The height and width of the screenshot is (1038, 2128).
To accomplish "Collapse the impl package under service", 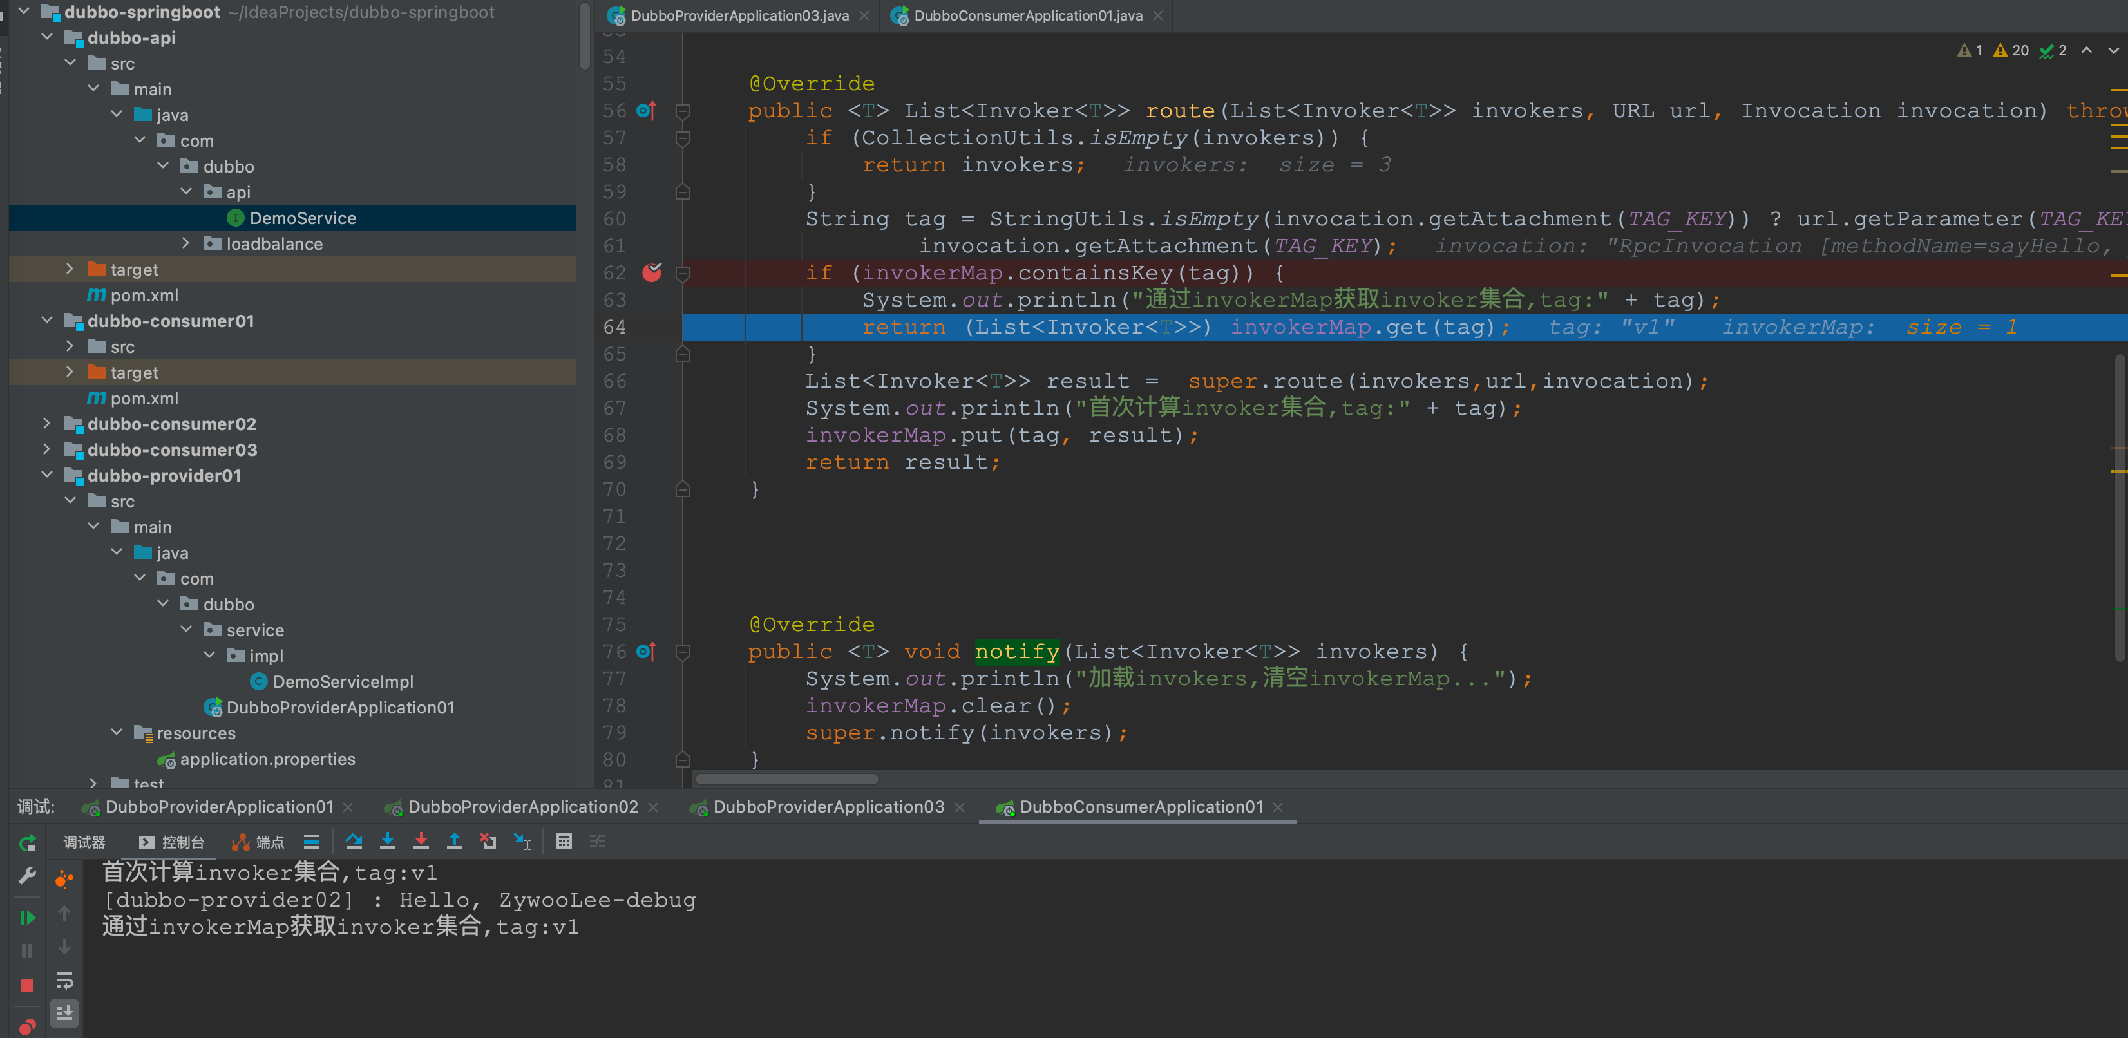I will pyautogui.click(x=209, y=655).
